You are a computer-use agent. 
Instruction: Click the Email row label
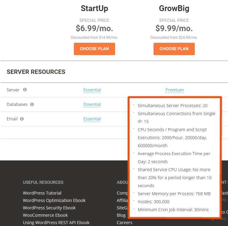tap(12, 119)
